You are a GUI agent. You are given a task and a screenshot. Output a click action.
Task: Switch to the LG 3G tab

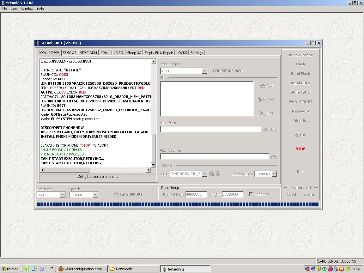(118, 53)
